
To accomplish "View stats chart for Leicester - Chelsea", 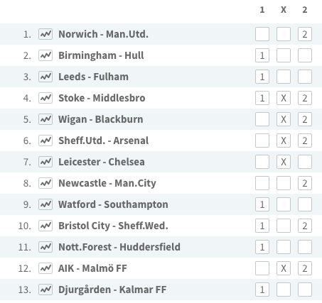I will [45, 162].
